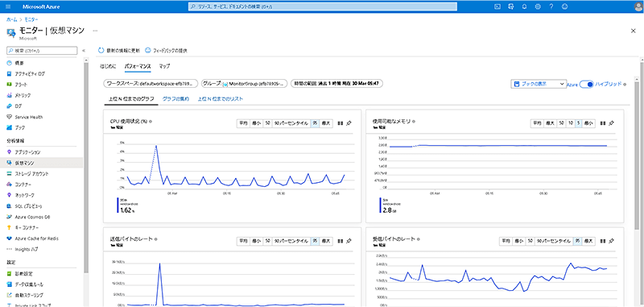Switch the Azure / ハイブリッド toggle
The width and height of the screenshot is (644, 307).
(587, 84)
